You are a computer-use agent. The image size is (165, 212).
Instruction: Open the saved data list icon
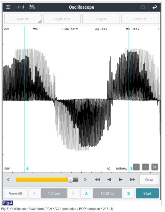(x=32, y=7)
